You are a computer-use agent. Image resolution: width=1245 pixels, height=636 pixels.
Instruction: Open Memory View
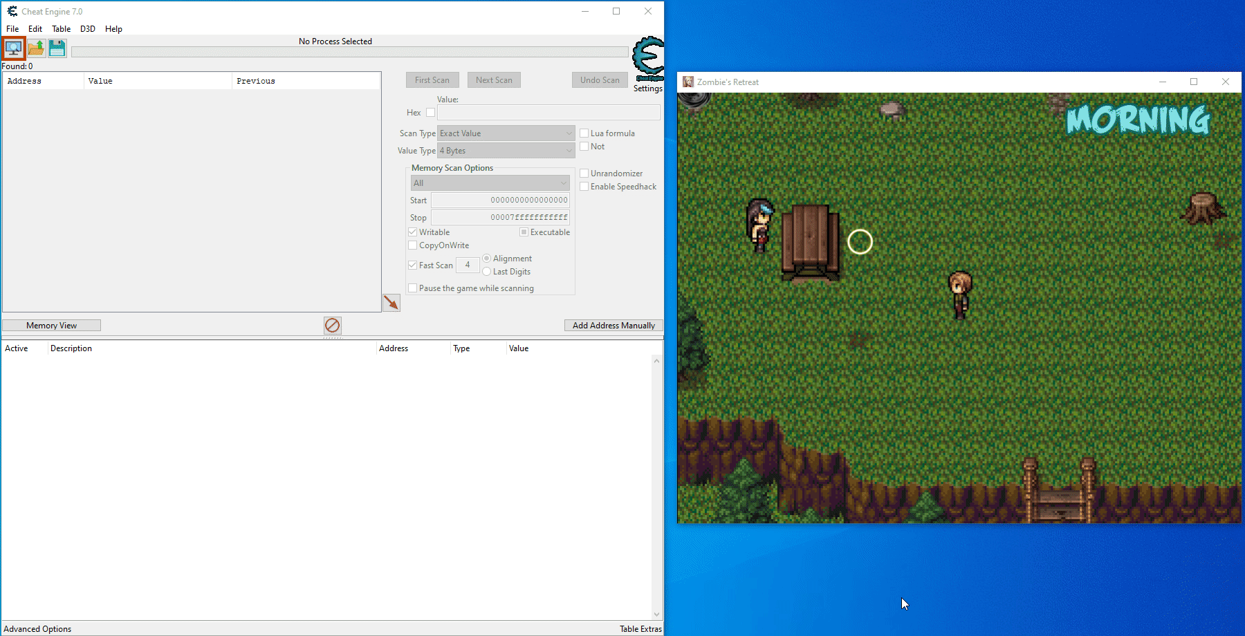click(x=52, y=325)
